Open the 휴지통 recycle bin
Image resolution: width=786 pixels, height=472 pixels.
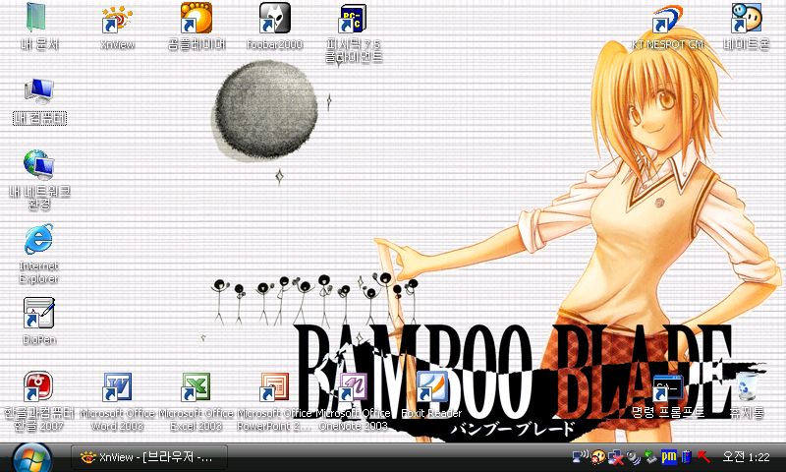pos(746,387)
